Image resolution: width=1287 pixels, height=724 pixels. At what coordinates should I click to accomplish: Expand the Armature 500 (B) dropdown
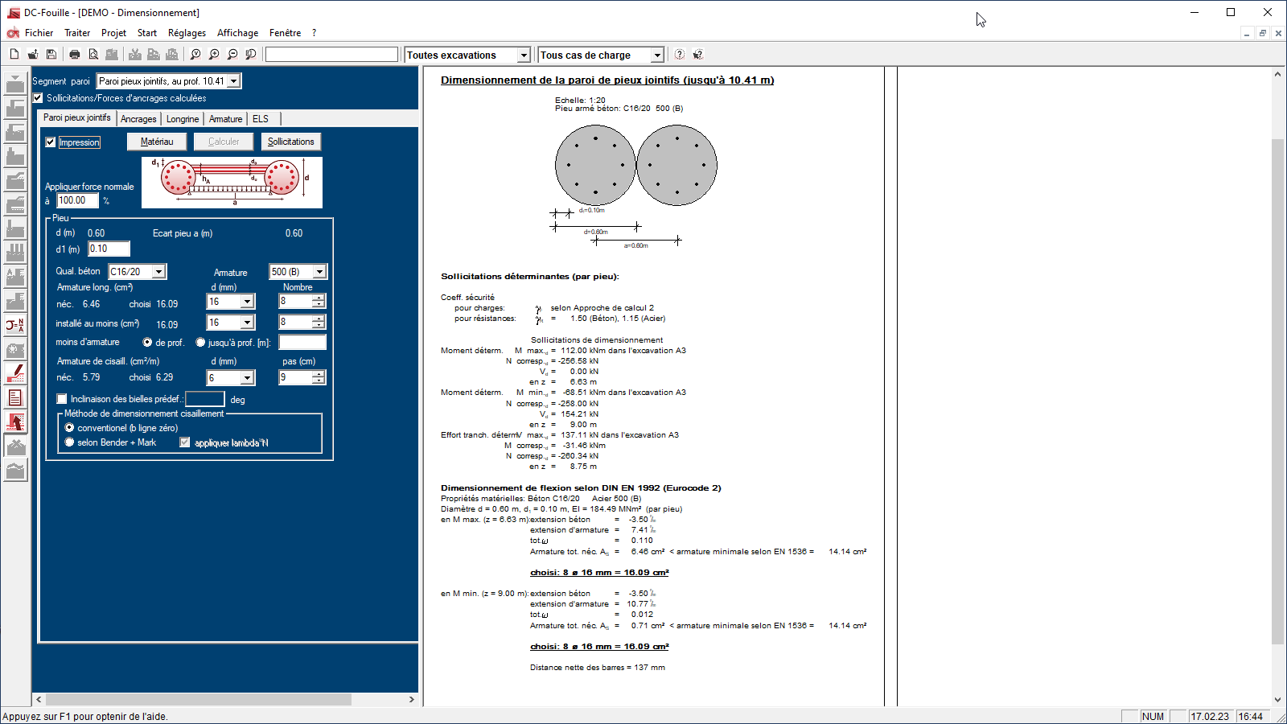319,272
